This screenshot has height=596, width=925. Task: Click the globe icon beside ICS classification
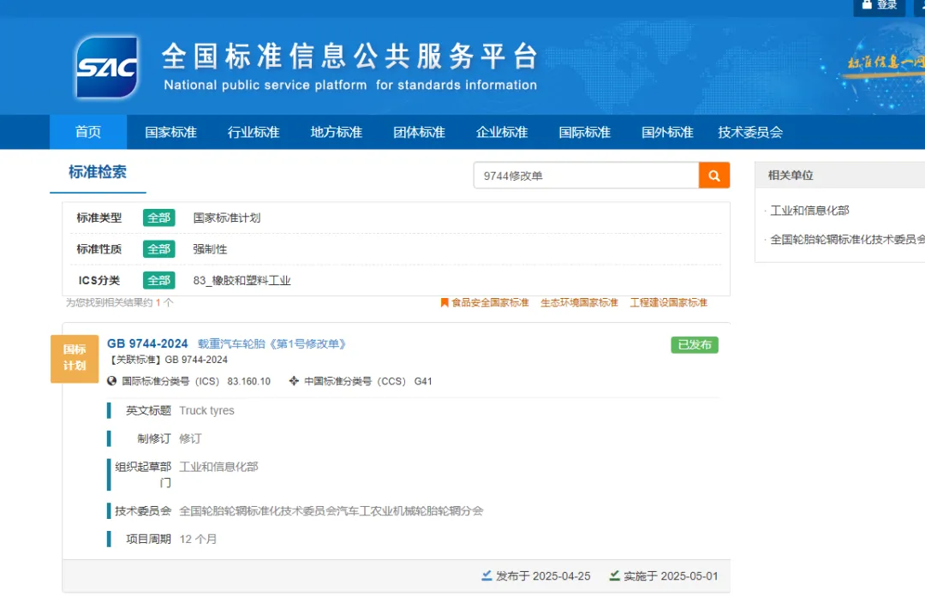point(111,381)
